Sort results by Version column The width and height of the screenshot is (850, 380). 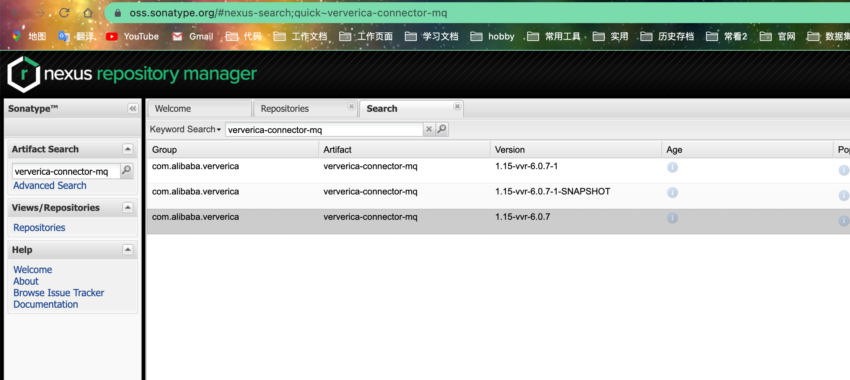click(x=576, y=150)
